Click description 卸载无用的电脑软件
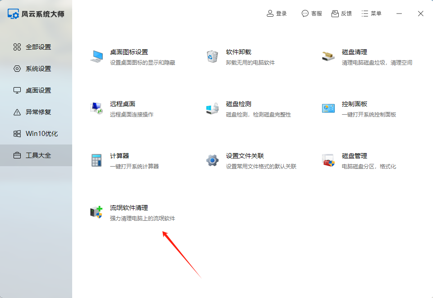This screenshot has width=433, height=298. (250, 63)
